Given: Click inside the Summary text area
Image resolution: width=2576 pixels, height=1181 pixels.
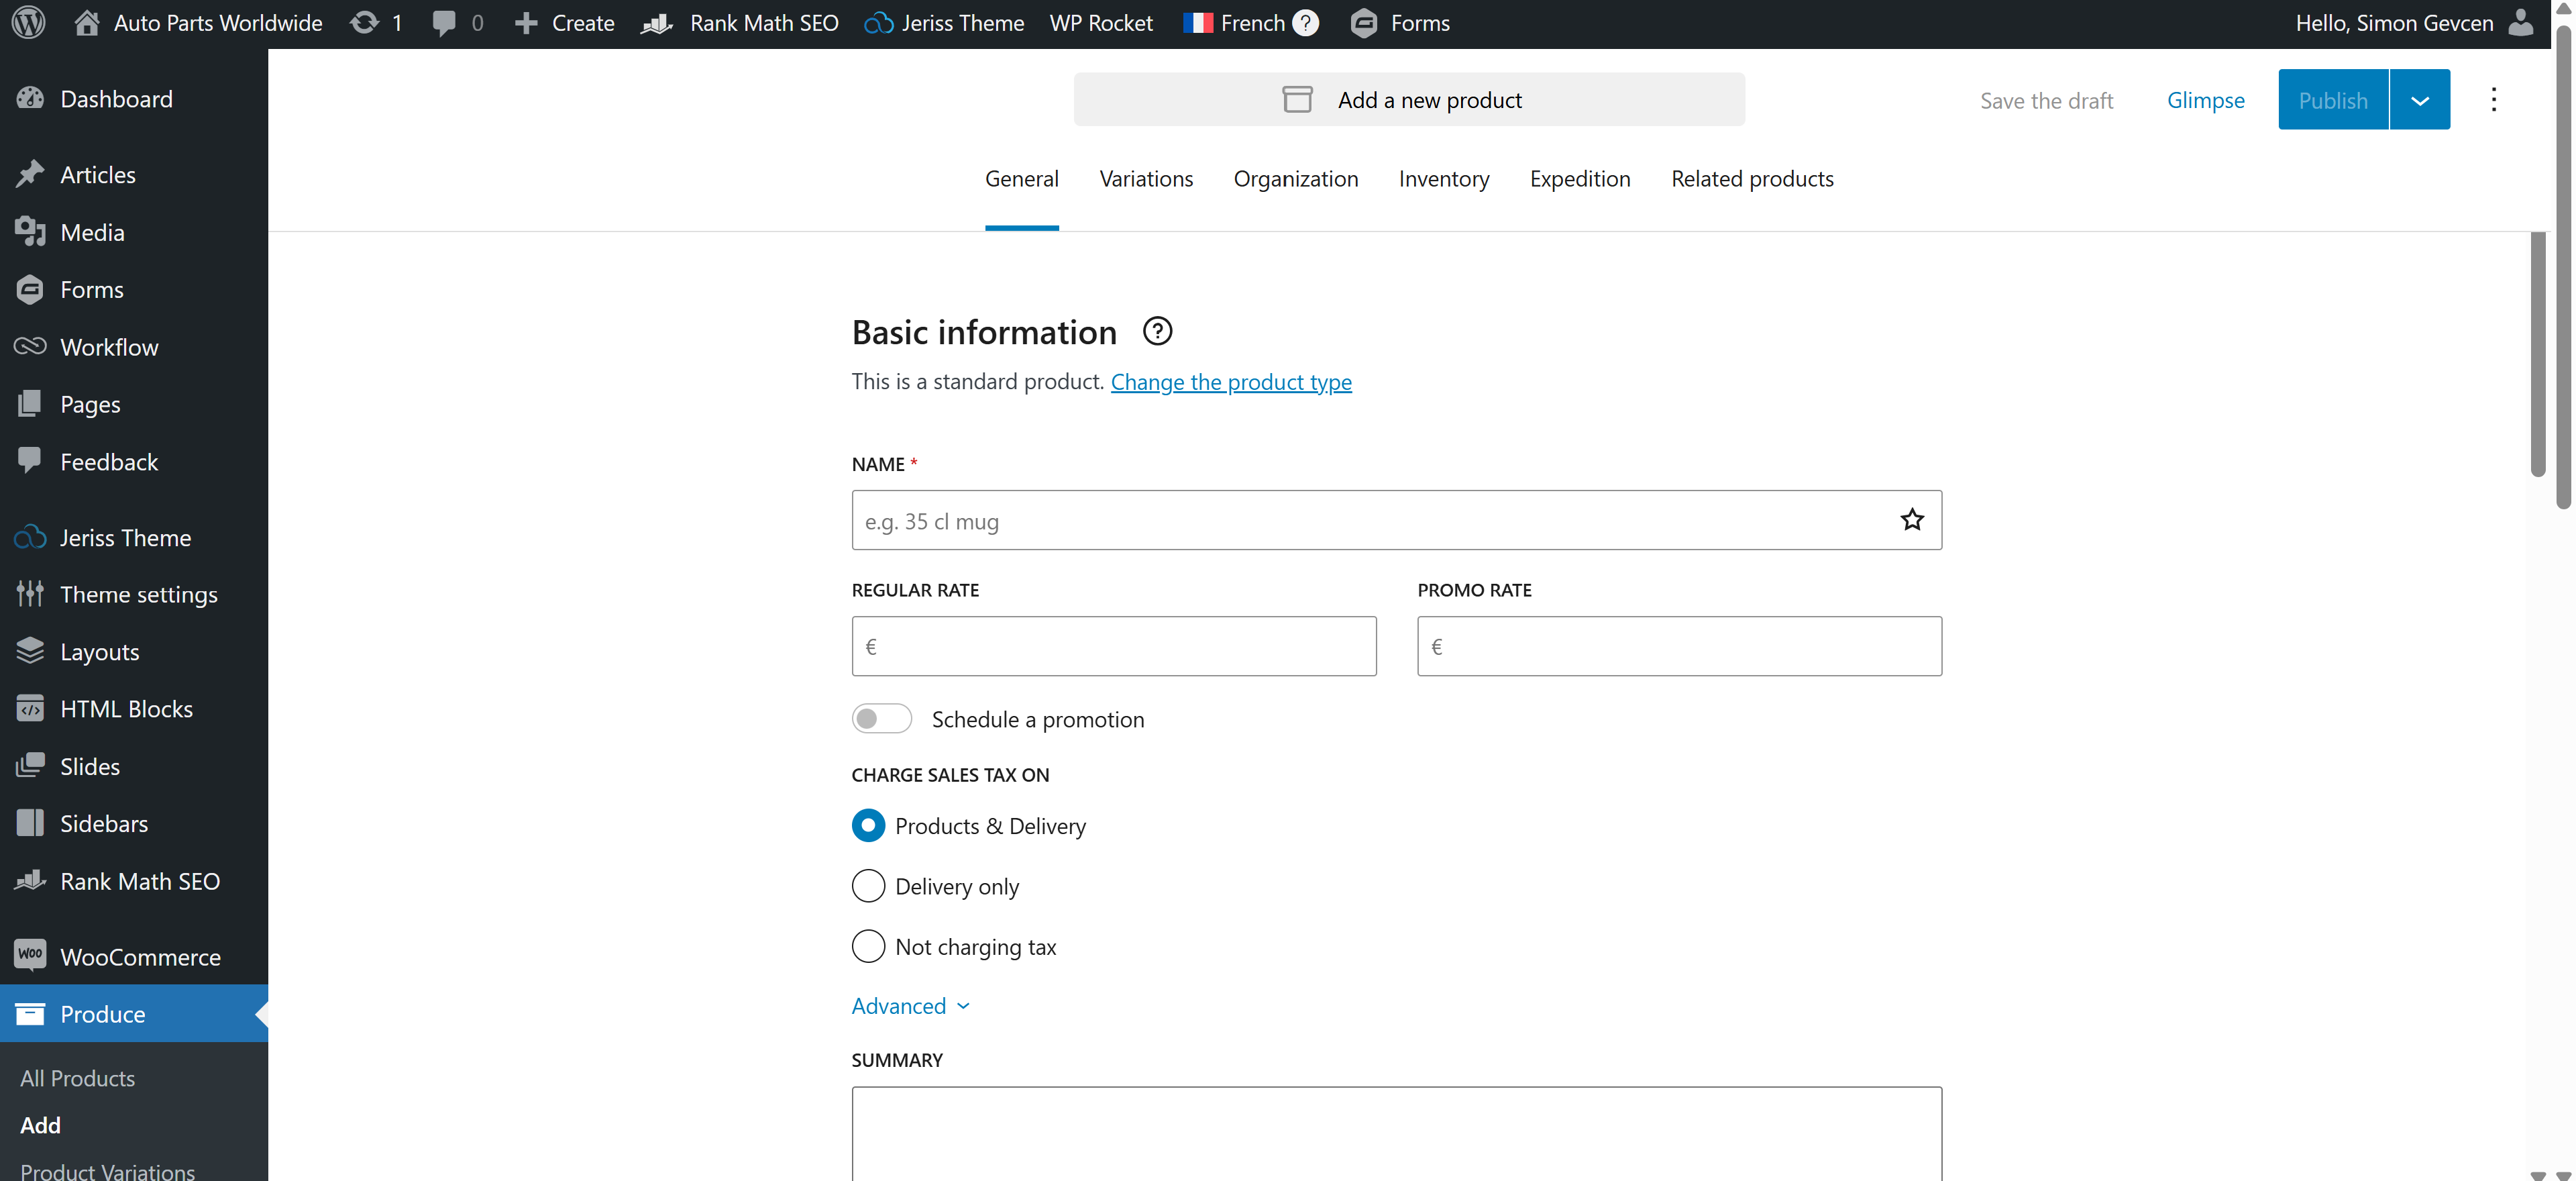Looking at the screenshot, I should tap(1396, 1133).
